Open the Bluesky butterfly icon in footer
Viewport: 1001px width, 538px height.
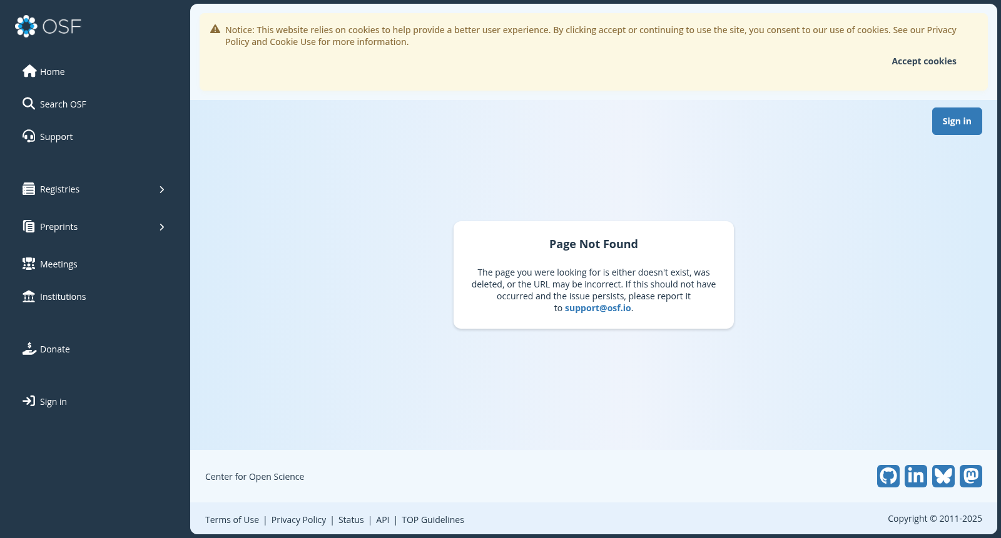943,476
